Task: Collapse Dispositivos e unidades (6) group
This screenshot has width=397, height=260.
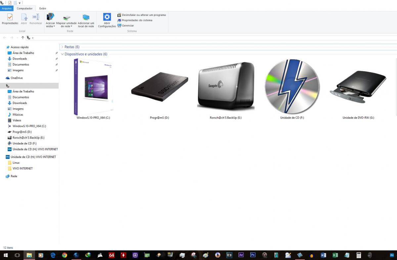Action: click(62, 54)
